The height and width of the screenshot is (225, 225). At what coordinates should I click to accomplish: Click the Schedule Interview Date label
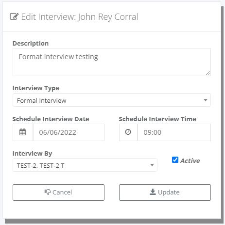tap(51, 119)
